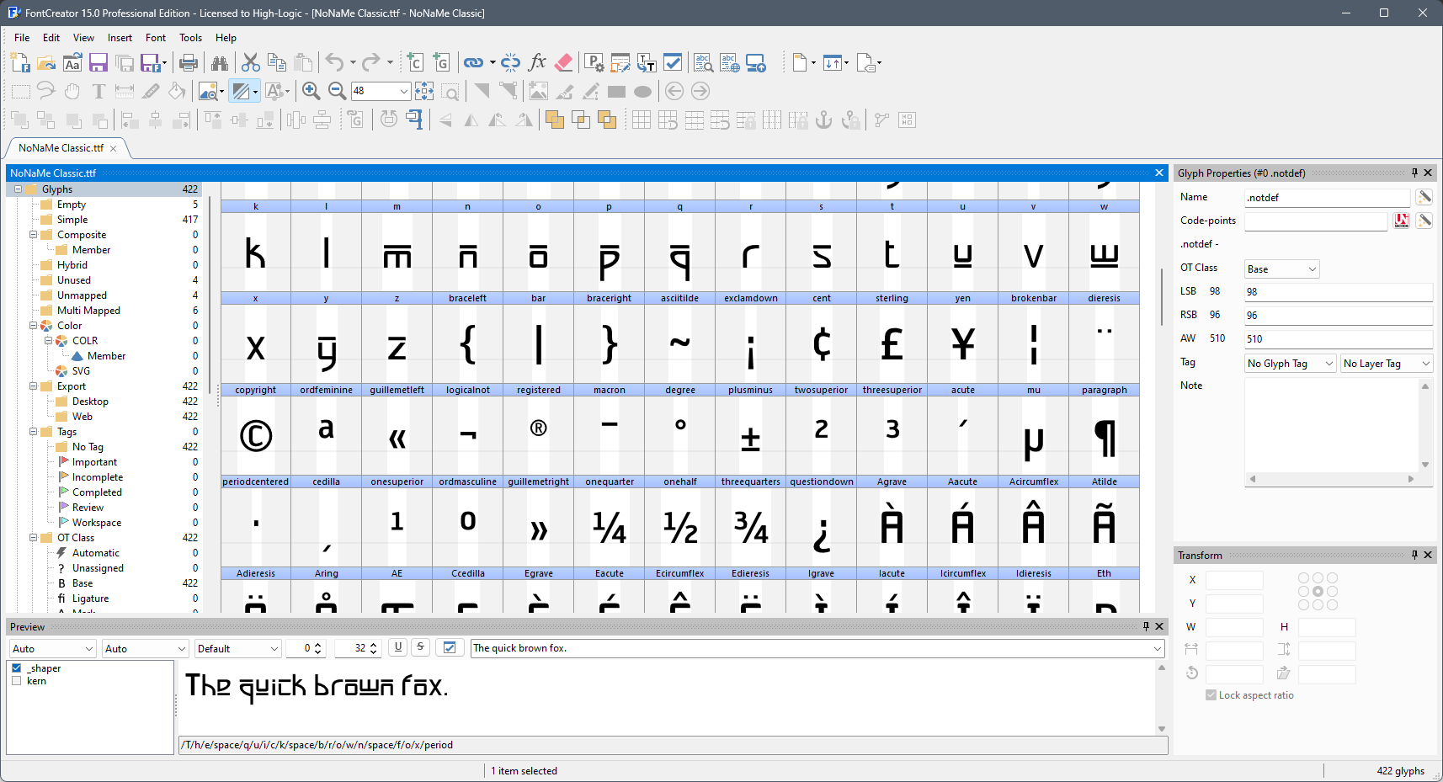Image resolution: width=1443 pixels, height=782 pixels.
Task: Save the font with the floppy icon
Action: coord(99,62)
